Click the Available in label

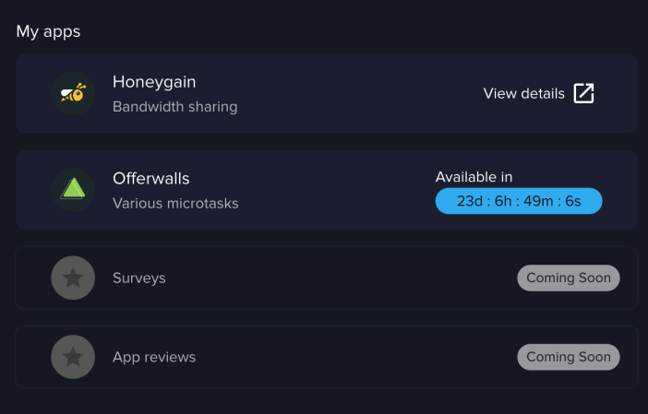(474, 177)
